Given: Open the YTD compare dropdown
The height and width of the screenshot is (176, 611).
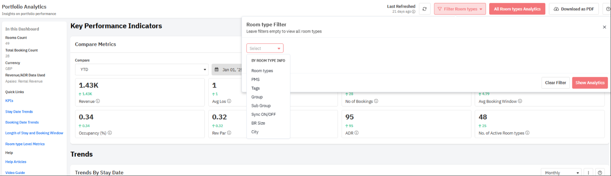Looking at the screenshot, I should [142, 69].
